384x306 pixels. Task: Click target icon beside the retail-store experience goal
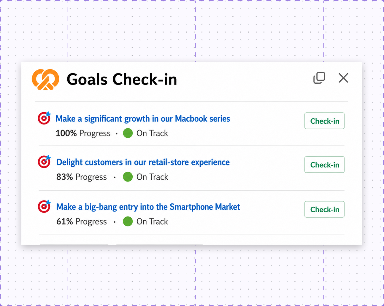(x=44, y=162)
